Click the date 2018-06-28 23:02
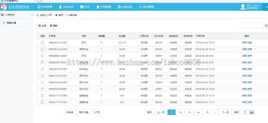The height and width of the screenshot is (123, 268). 205,69
